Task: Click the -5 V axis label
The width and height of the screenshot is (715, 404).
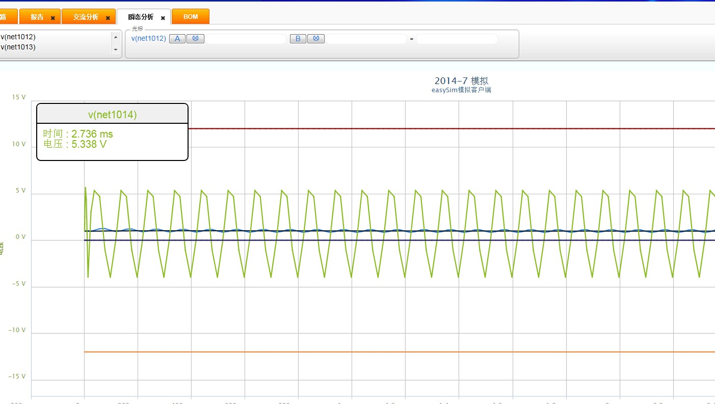Action: (x=19, y=284)
